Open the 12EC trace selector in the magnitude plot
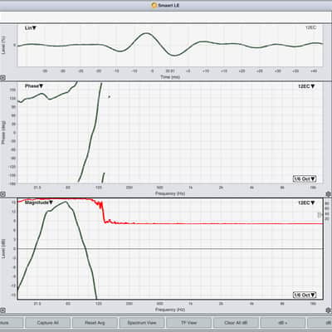The image size is (332, 332). point(307,203)
